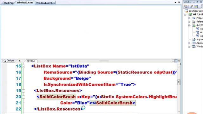Select the second child file under AdvW
The image size is (203, 114).
[x=200, y=32]
